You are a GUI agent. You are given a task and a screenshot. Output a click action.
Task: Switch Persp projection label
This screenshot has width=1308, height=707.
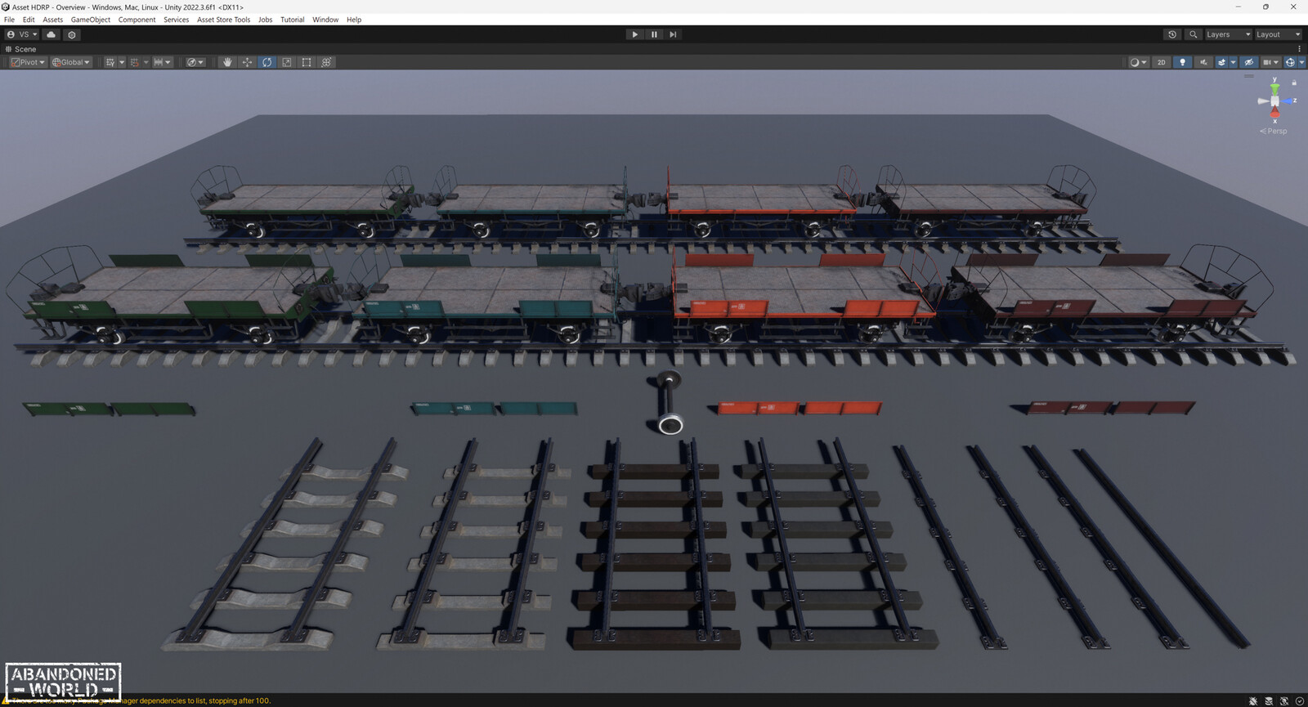tap(1276, 131)
